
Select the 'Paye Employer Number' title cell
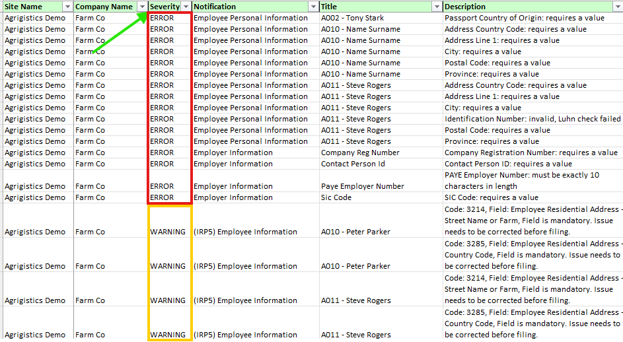click(x=363, y=186)
